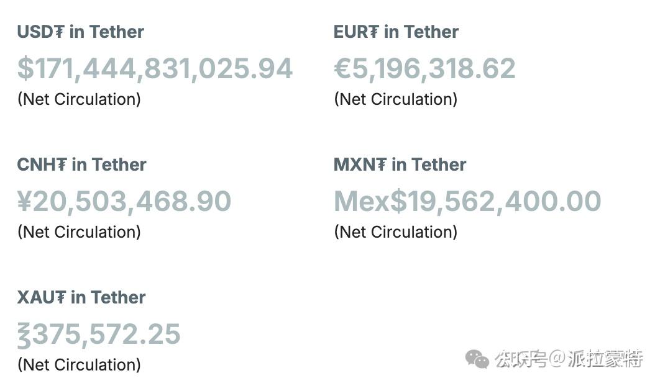Viewport: 660px width, 386px height.
Task: Click Net Circulation label under USD₮ amount
Action: point(79,99)
